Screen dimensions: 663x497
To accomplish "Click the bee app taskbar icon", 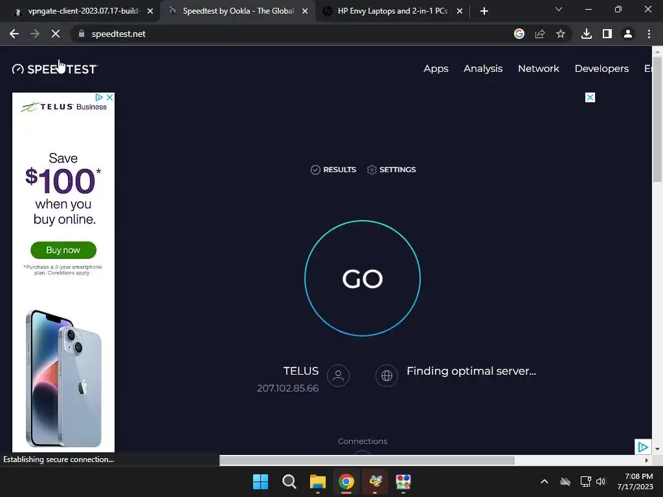I will click(375, 481).
